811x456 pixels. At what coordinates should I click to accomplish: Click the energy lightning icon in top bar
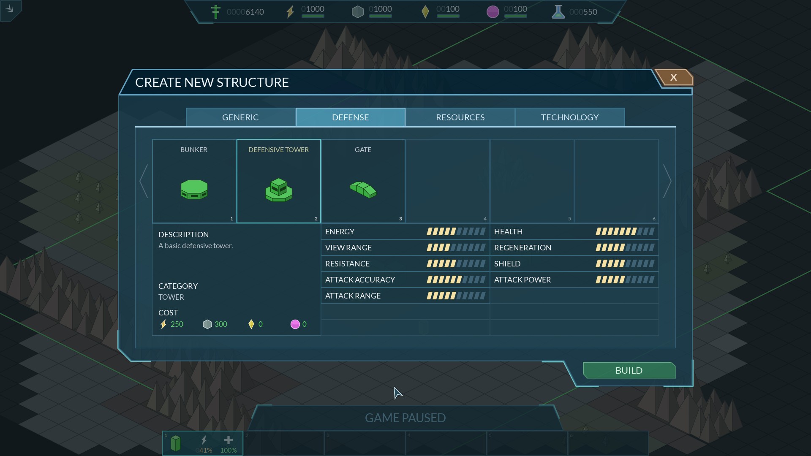coord(290,12)
